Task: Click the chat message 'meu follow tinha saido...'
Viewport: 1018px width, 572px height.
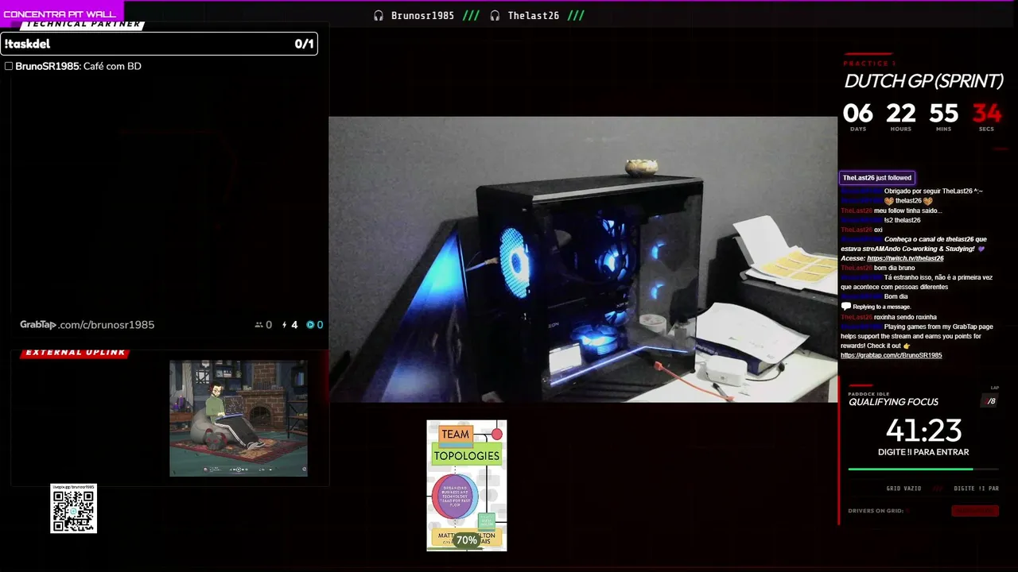Action: tap(907, 211)
